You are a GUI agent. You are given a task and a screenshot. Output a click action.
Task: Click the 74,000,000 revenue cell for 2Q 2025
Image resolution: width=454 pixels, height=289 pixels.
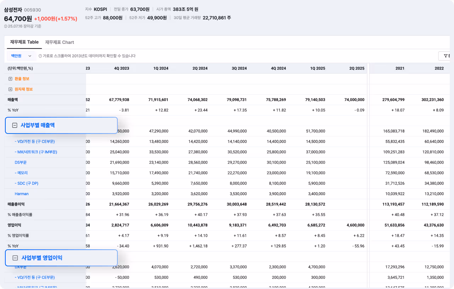354,100
